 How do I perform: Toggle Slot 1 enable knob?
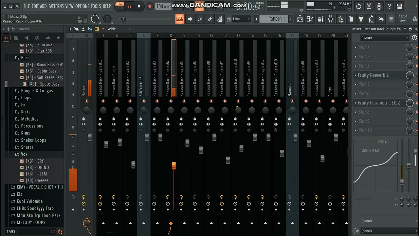[x=410, y=48]
